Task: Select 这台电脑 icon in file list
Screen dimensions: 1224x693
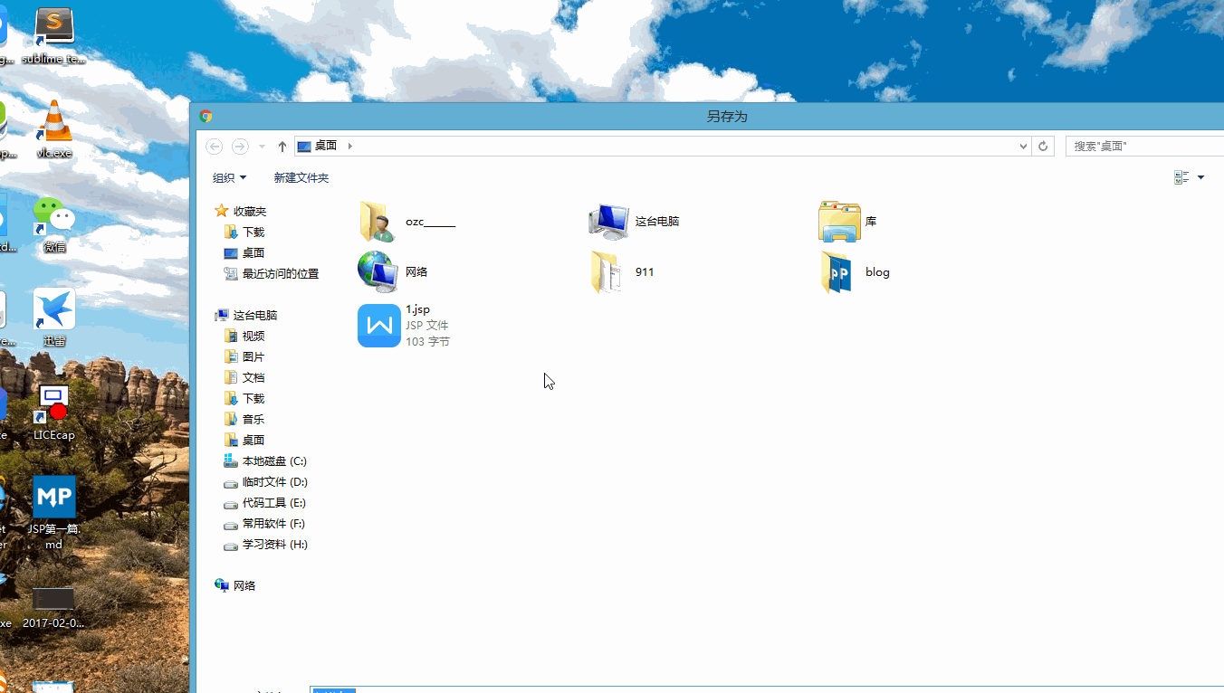Action: 608,222
